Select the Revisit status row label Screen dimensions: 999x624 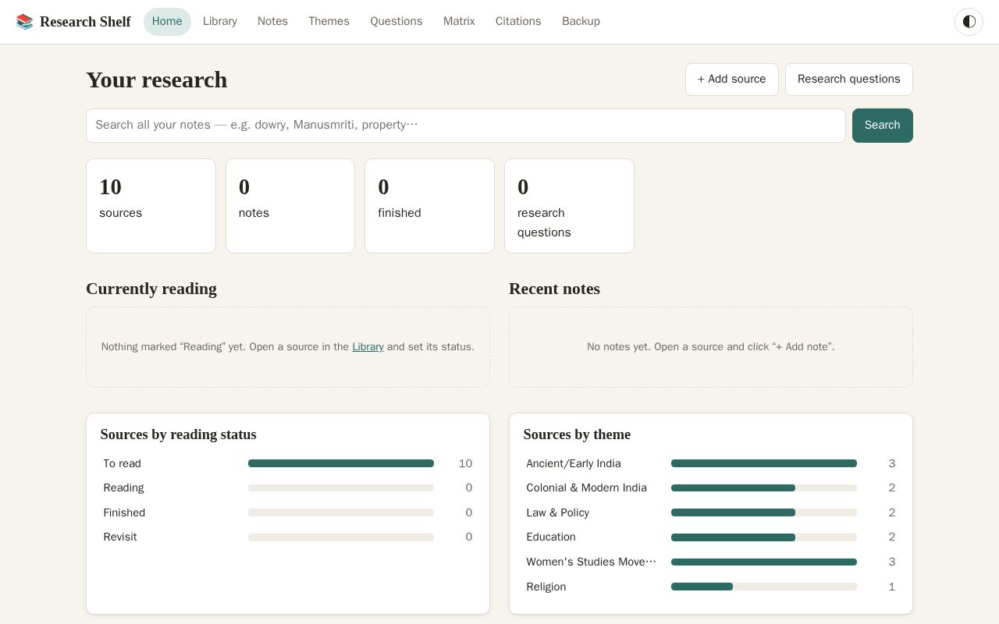[x=119, y=537]
